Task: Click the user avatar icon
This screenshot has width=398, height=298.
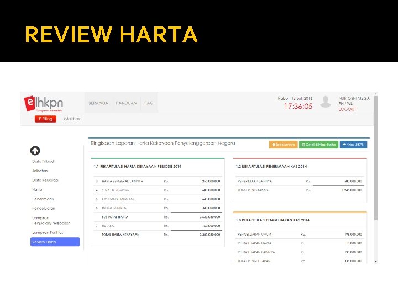Action: [326, 102]
